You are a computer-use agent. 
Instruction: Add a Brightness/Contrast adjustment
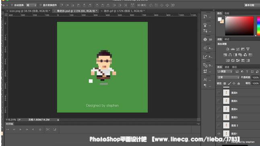[x=227, y=49]
